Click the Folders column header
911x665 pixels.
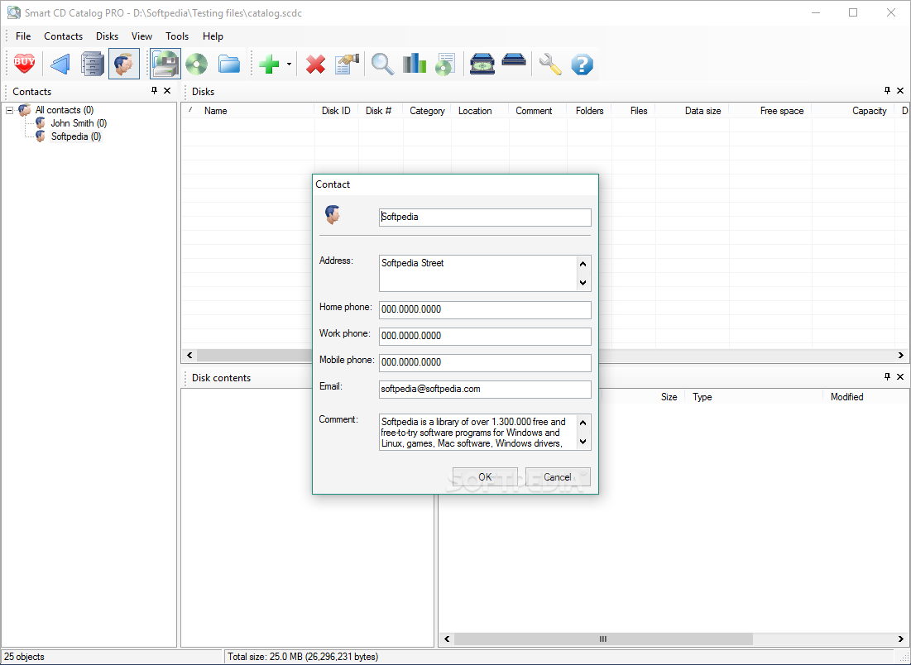[x=589, y=110]
